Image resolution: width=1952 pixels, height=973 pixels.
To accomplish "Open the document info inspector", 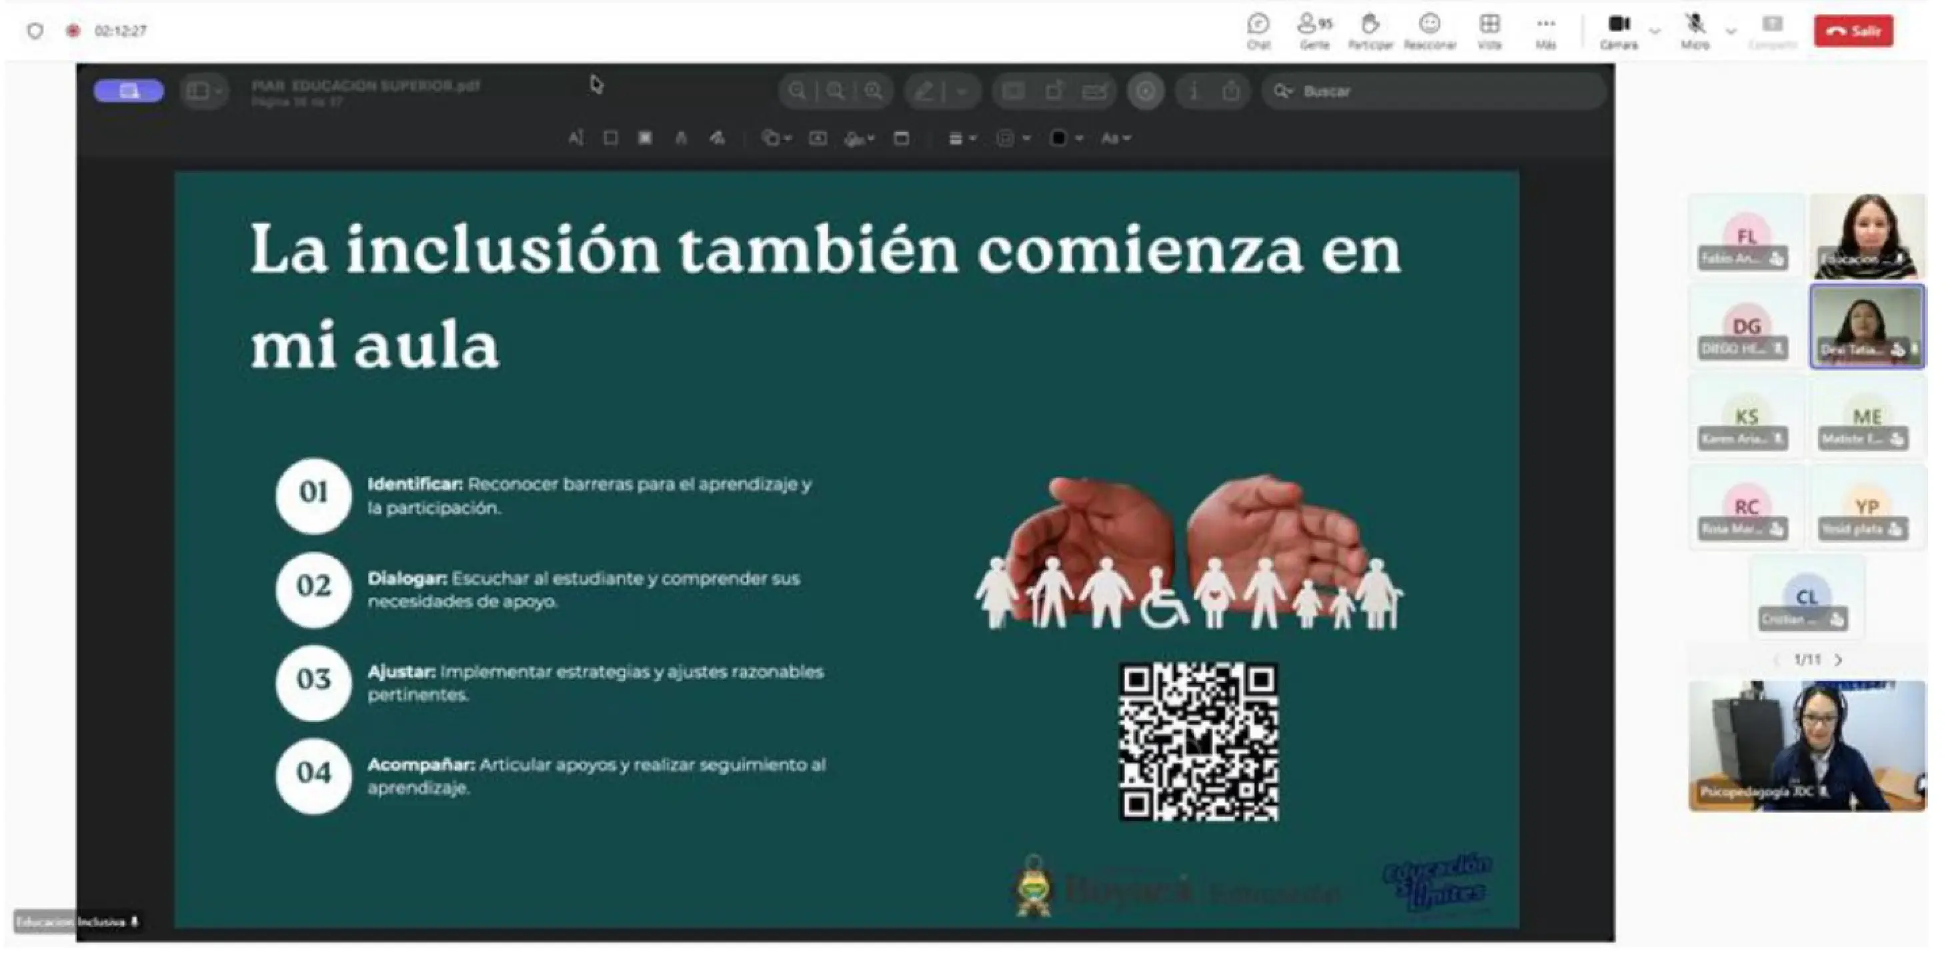I will (x=1194, y=91).
